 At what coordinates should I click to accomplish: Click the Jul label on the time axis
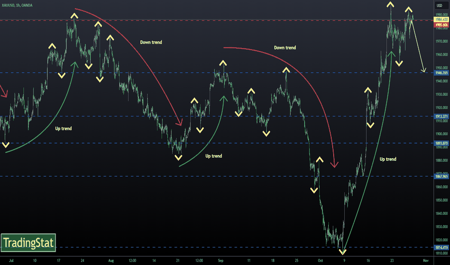point(11,260)
